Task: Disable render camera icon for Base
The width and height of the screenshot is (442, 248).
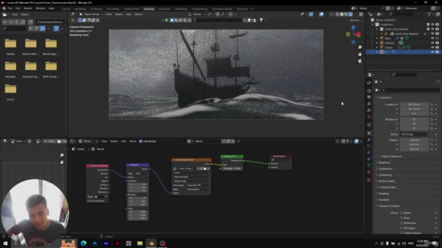Action: coord(437,38)
